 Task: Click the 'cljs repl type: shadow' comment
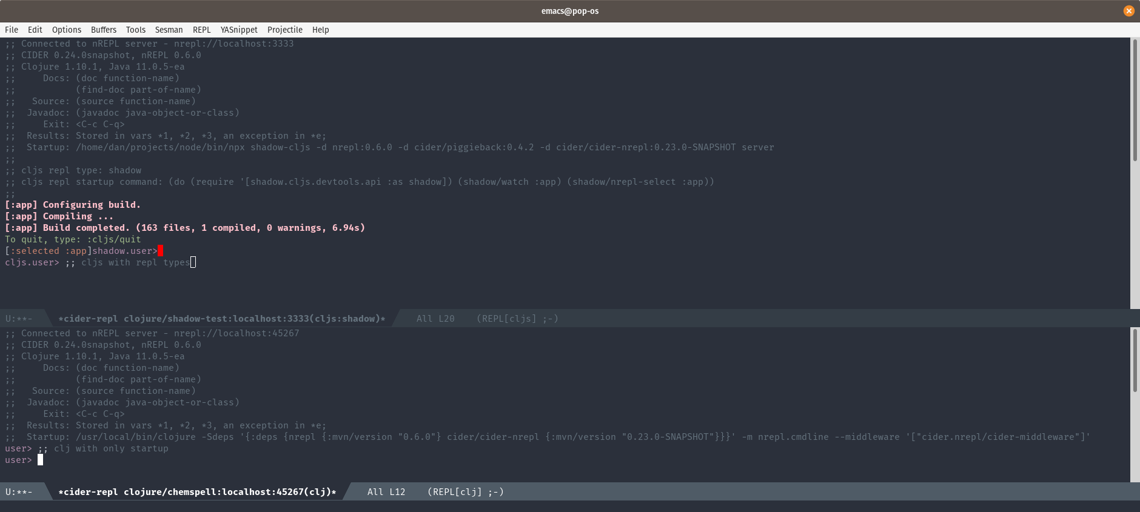pos(73,170)
